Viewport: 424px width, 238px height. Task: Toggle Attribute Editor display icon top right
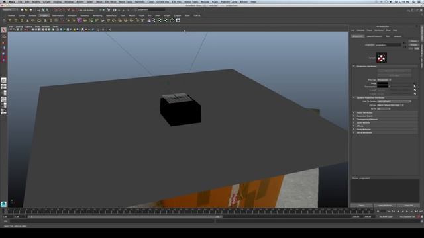pyautogui.click(x=413, y=10)
